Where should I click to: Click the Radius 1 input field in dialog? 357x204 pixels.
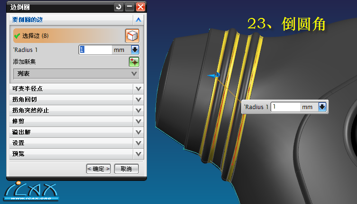pos(95,50)
